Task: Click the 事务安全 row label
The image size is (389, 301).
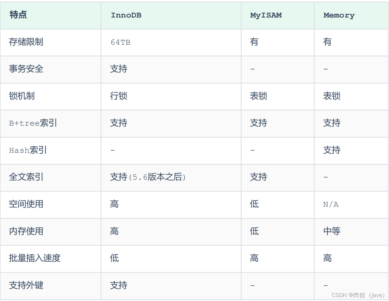Action: (26, 69)
